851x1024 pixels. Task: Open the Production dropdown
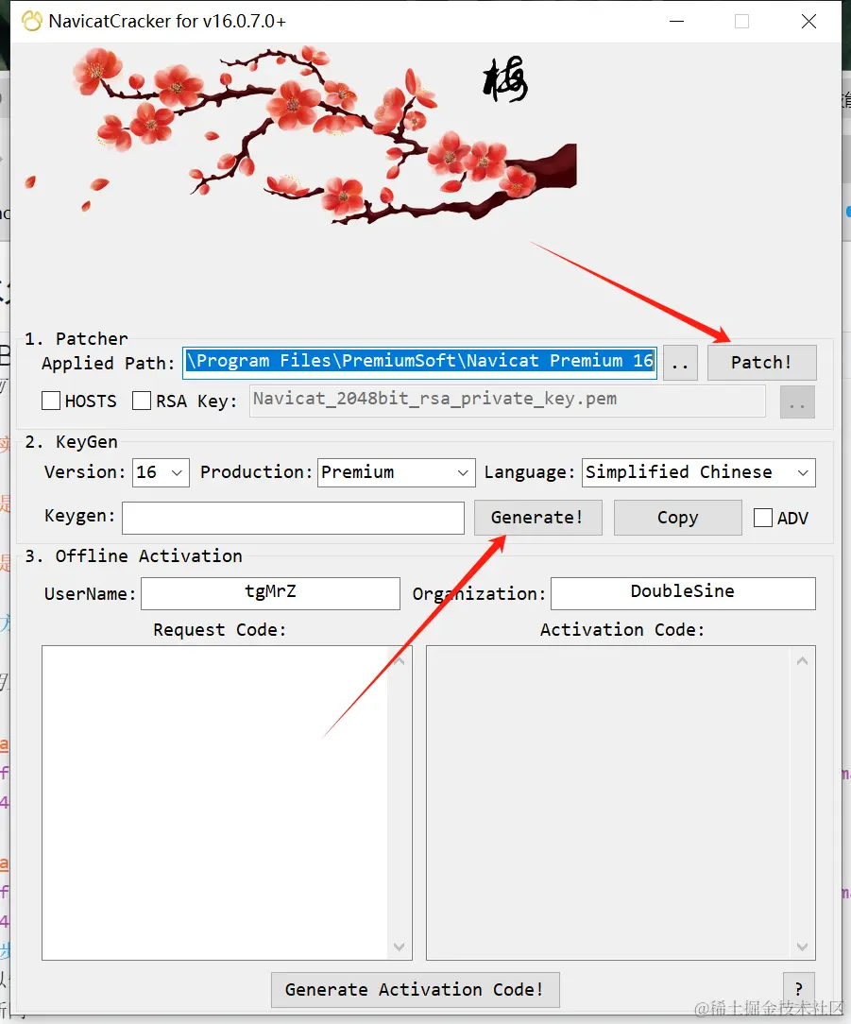[x=396, y=472]
